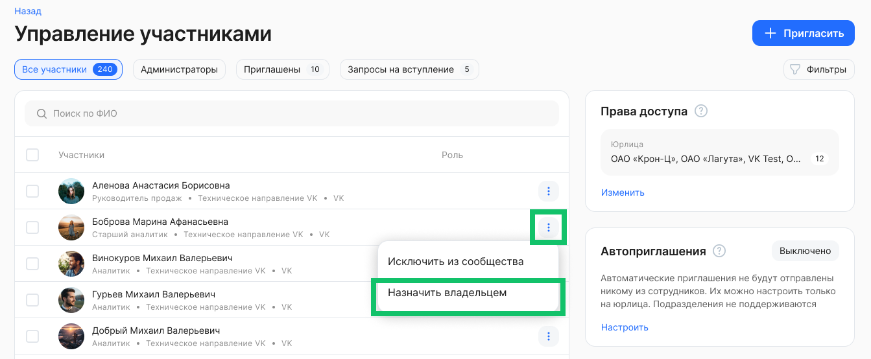Click Настроить link in Автоприглашения

625,327
